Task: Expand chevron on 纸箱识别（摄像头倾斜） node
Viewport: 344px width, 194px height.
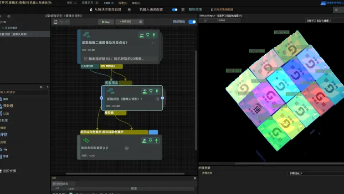Action: [151, 91]
